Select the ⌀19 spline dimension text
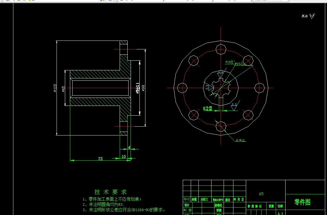The height and width of the screenshot is (215, 327). 230,62
